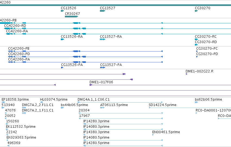Click the CG13527-RA transcript arrow glyphs
This screenshot has height=147, width=231.
coord(103,39)
